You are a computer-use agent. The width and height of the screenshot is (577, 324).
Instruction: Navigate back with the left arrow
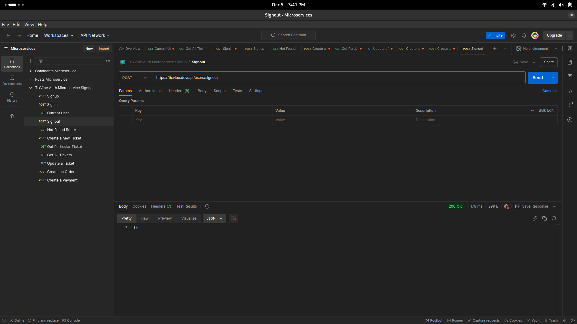point(8,35)
